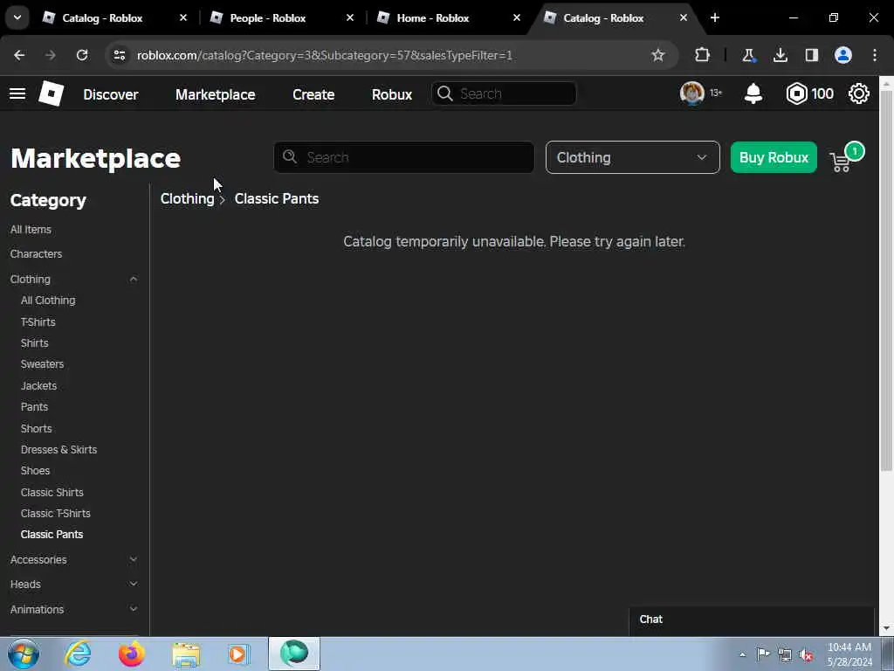Switch to the first Catalog - Roblox tab
894x671 pixels.
click(x=103, y=17)
